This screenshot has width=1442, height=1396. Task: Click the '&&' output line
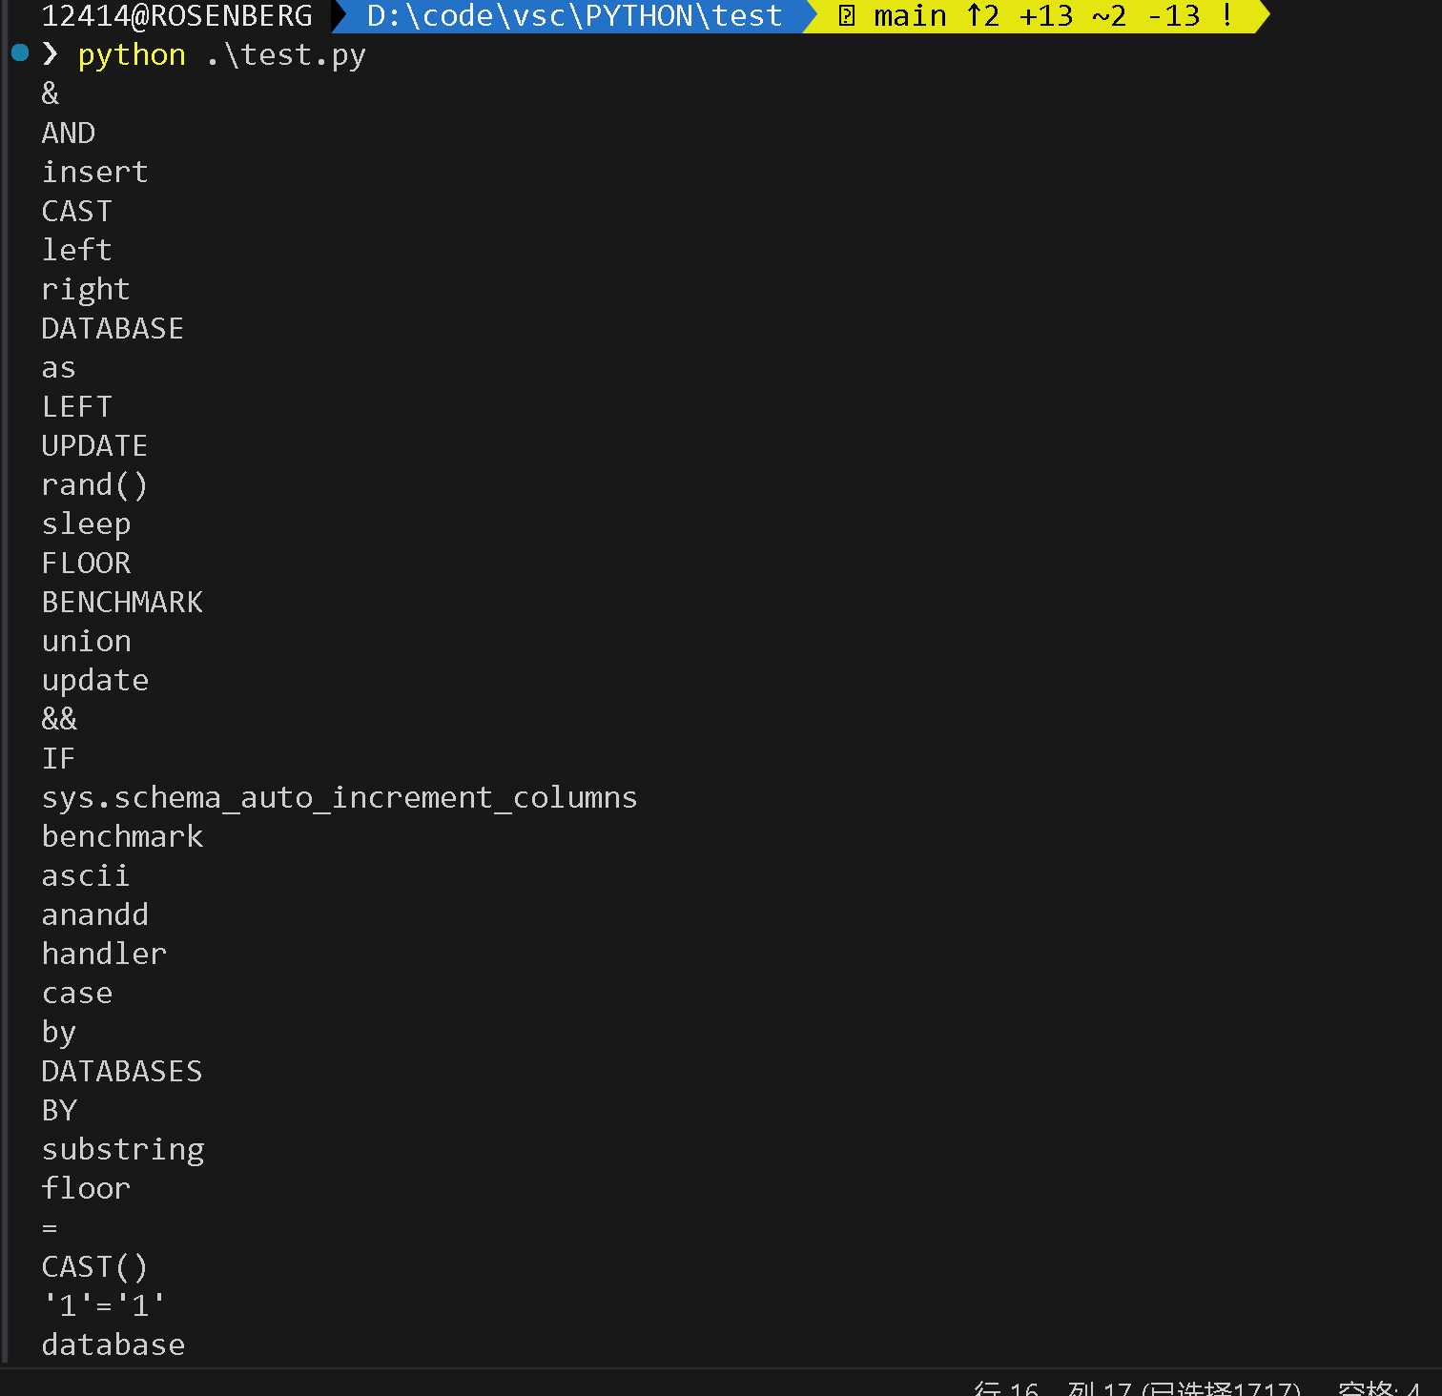(59, 719)
